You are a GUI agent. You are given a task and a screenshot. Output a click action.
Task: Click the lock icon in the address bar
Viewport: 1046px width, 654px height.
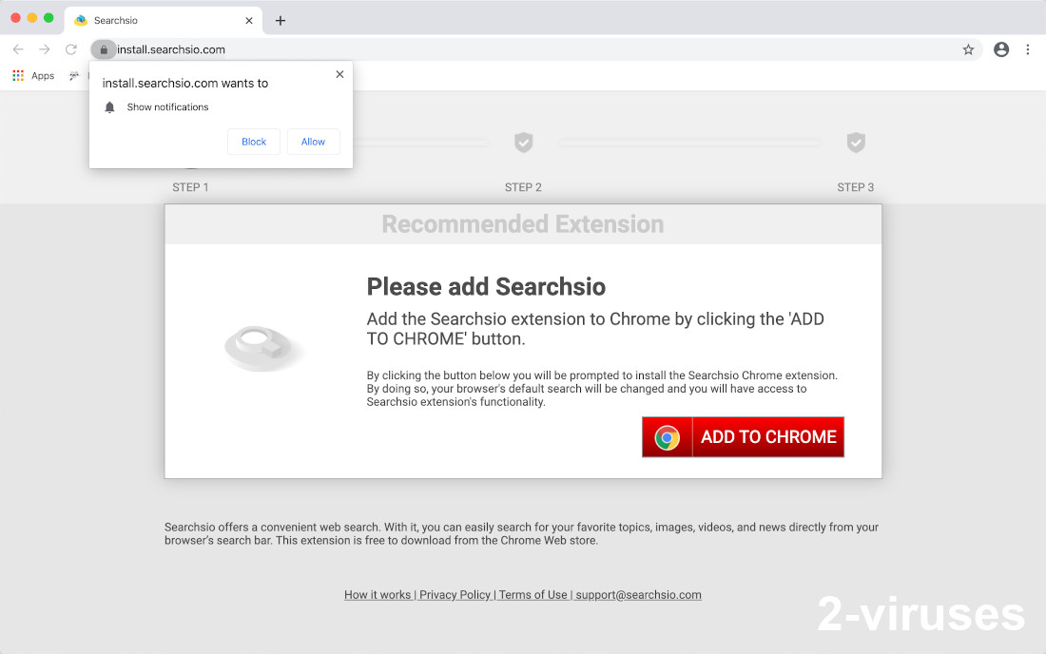pyautogui.click(x=103, y=48)
